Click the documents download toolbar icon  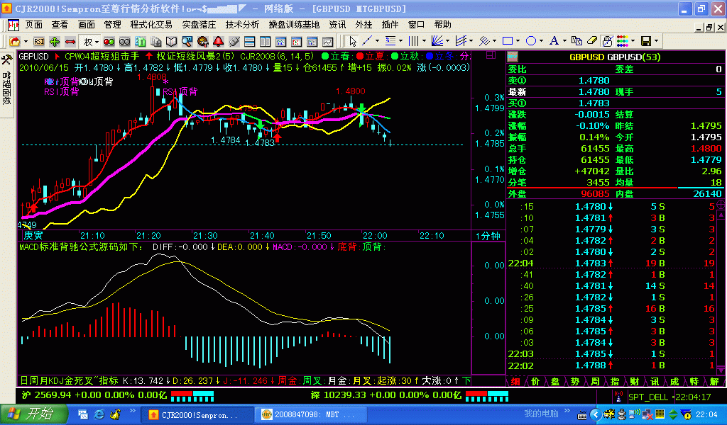155,42
